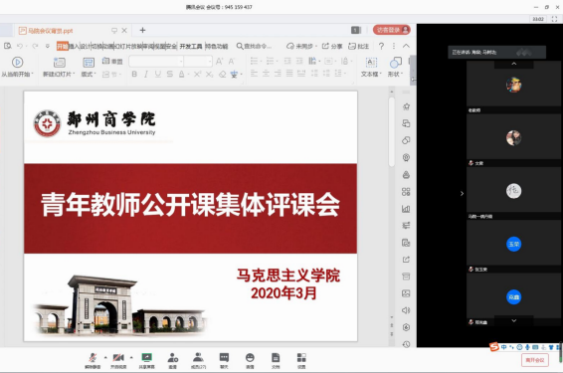This screenshot has width=563, height=373.
Task: Open the font size combo box
Action: pos(198,62)
